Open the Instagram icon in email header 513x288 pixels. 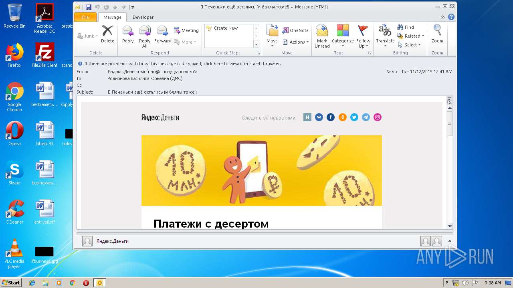pos(378,117)
